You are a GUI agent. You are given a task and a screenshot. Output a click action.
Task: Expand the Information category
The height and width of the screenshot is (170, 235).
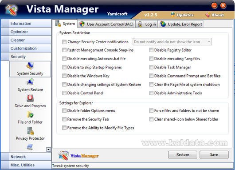pos(26,23)
